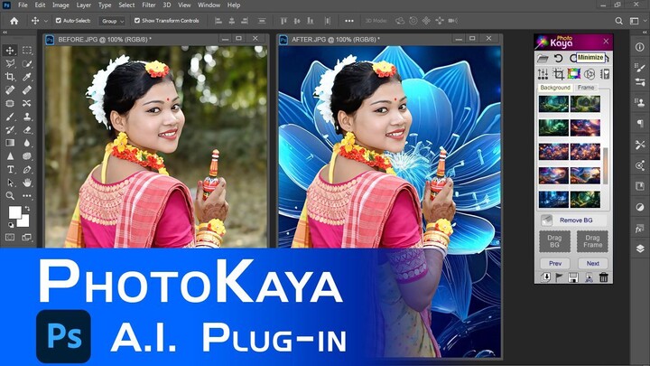This screenshot has height=366, width=650.
Task: Open the Auto-Select Group dropdown
Action: [112, 21]
